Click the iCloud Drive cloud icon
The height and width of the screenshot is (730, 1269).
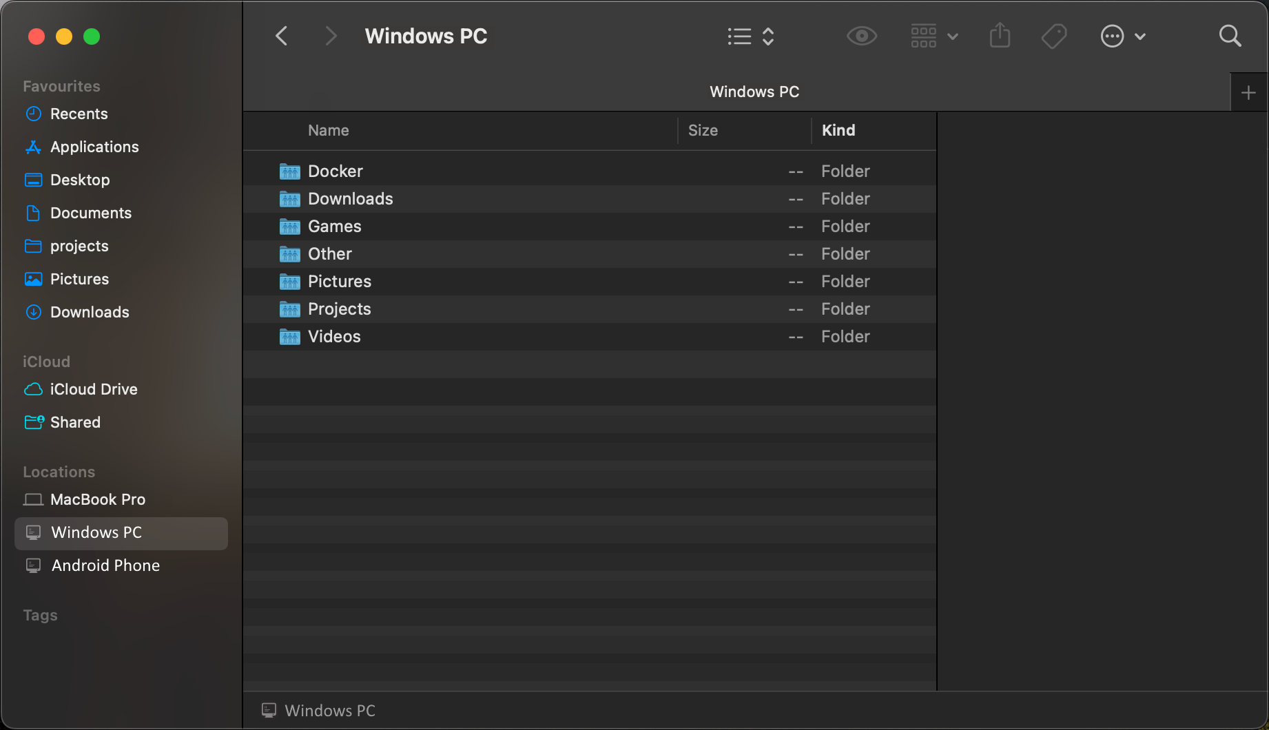coord(33,389)
